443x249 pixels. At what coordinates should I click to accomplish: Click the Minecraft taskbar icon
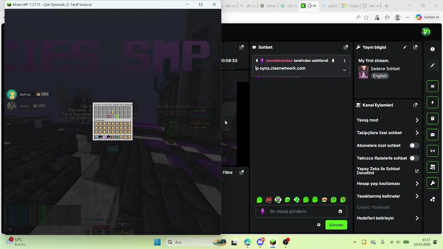tap(273, 242)
